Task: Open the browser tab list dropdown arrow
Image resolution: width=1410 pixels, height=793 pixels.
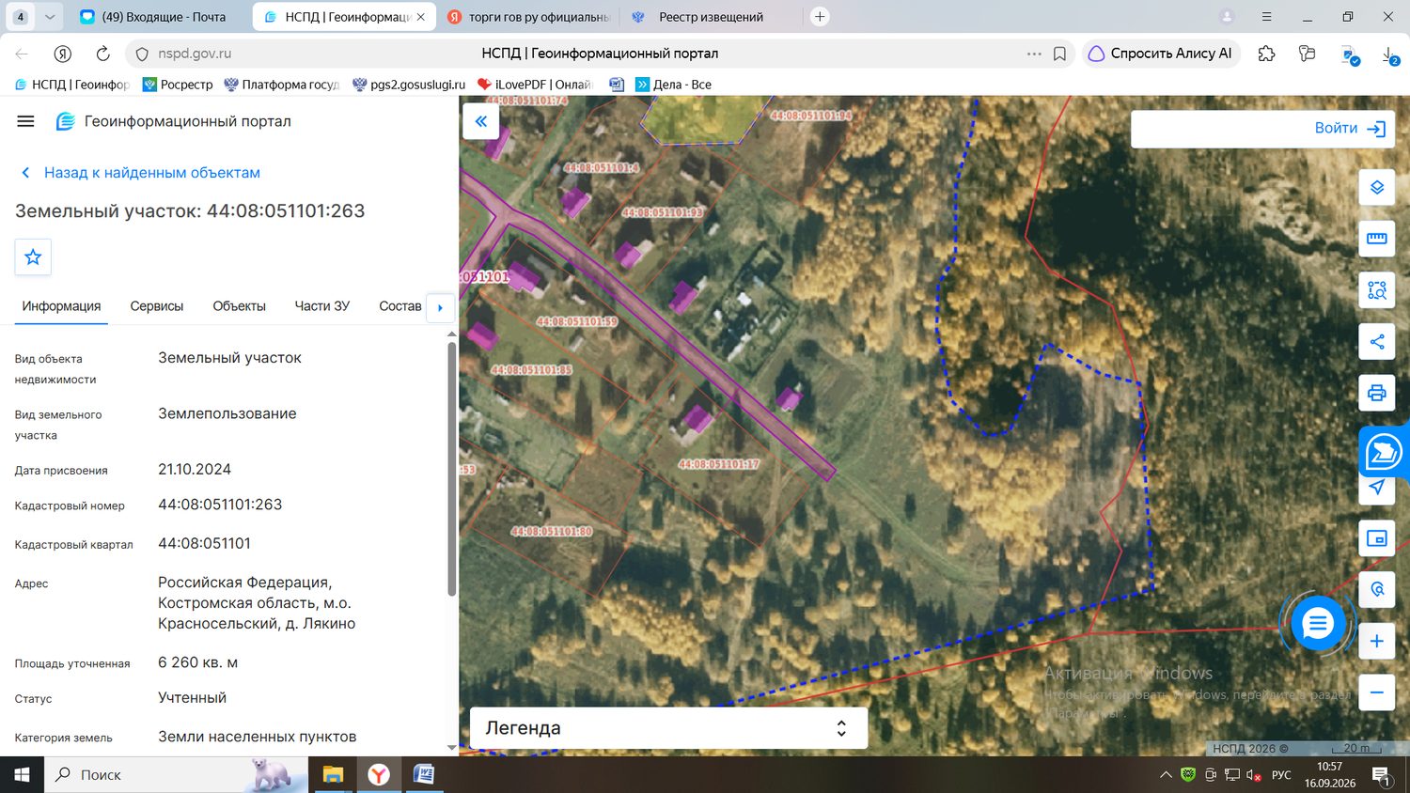Action: point(50,17)
